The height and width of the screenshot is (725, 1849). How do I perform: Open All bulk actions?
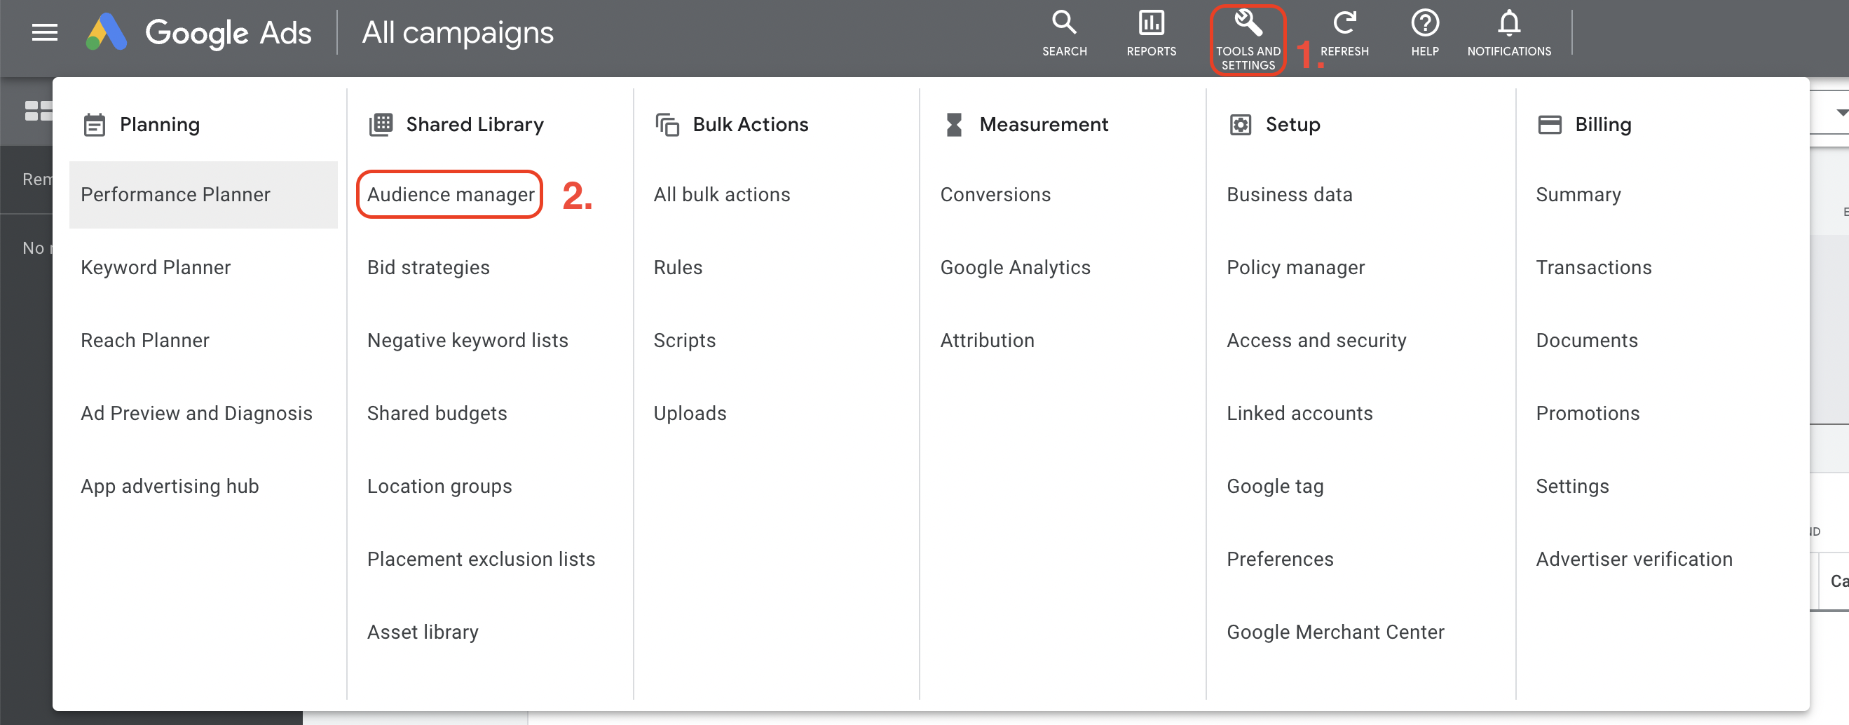click(x=721, y=194)
